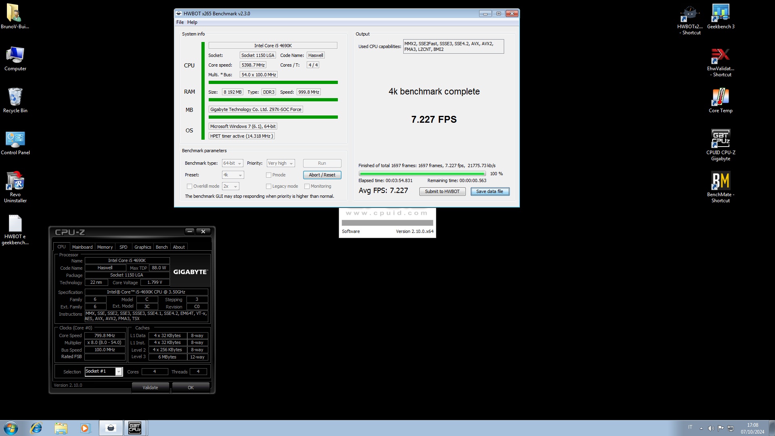Screen dimensions: 775x436
Task: Enable the Pmode checkbox
Action: [x=268, y=175]
